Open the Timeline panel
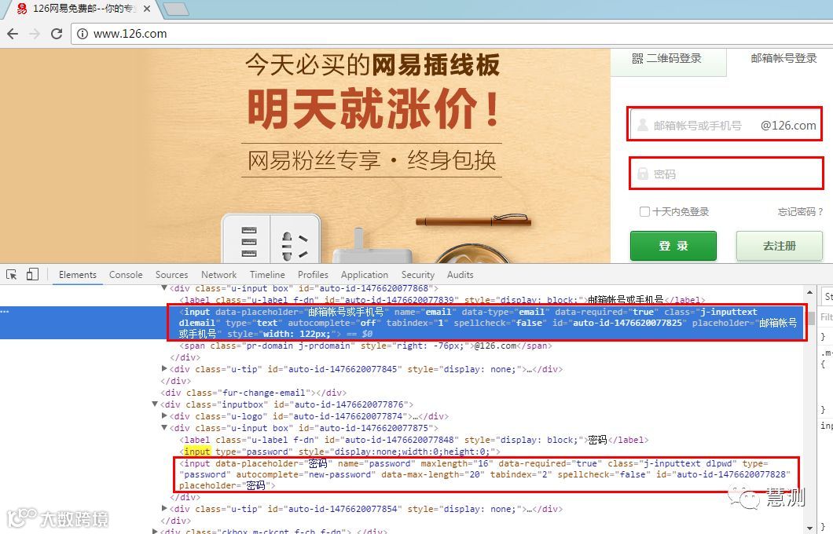Viewport: 833px width, 534px height. (267, 274)
